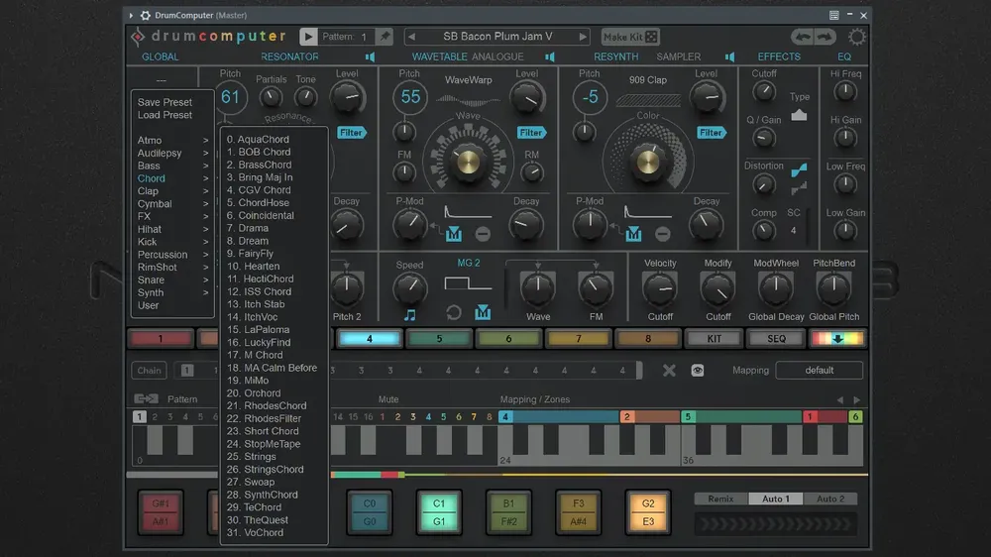Screen dimensions: 991x557
Task: Expand the Bass preset category
Action: (x=172, y=166)
